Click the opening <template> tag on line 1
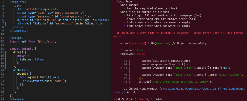The height and width of the screenshot is (101, 247). 18,2
